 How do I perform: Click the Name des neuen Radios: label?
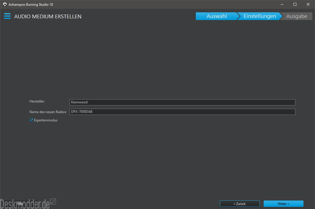click(48, 112)
